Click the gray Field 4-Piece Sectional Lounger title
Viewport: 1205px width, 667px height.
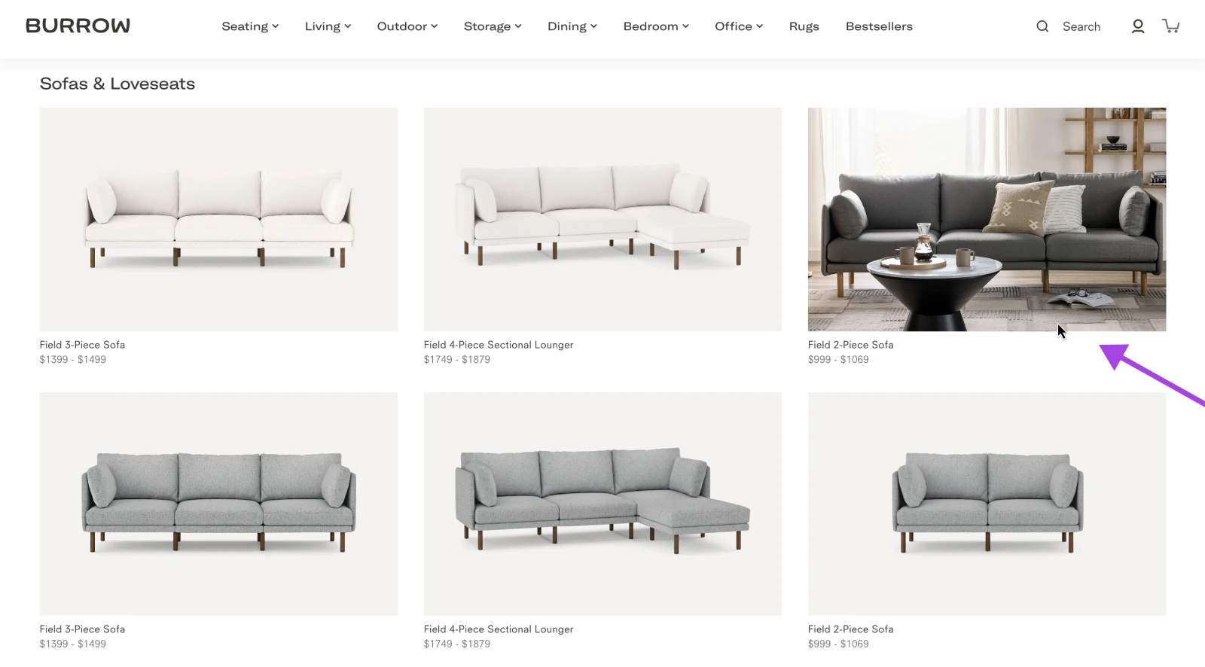pos(499,629)
